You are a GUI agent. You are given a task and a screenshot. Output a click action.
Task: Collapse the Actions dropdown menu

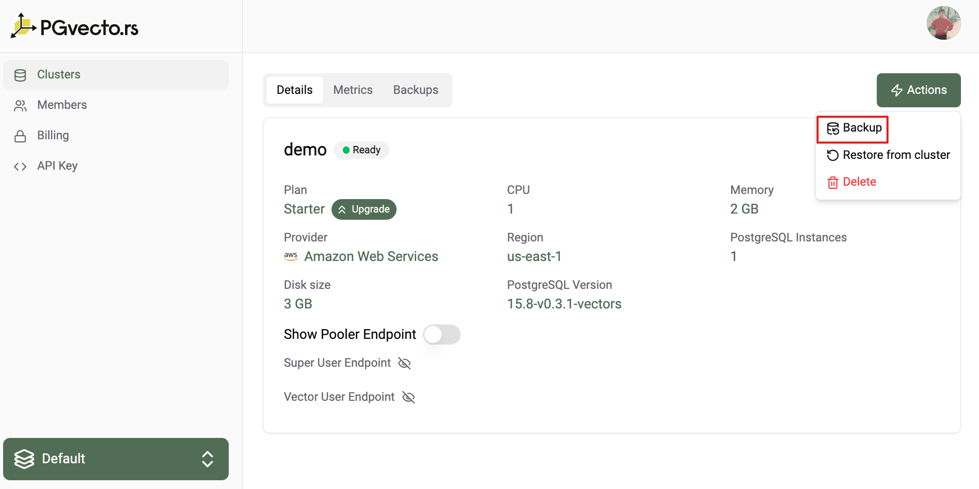[918, 90]
